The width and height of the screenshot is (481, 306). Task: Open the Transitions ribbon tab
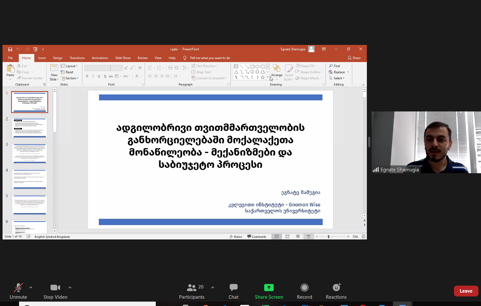77,58
